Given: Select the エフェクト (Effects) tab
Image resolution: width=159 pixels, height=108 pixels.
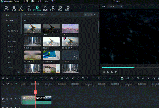Looking at the screenshot, I should point(45,9).
